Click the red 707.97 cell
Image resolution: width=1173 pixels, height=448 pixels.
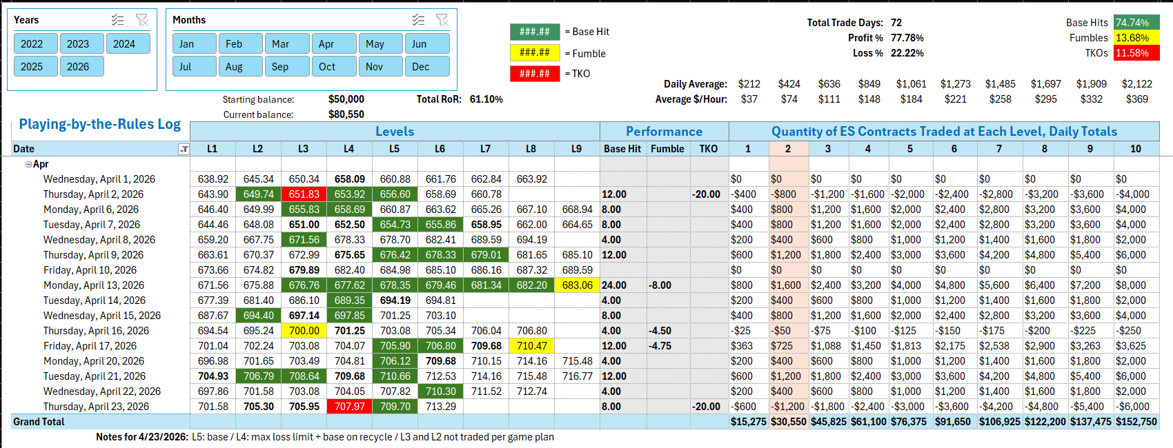pos(349,407)
